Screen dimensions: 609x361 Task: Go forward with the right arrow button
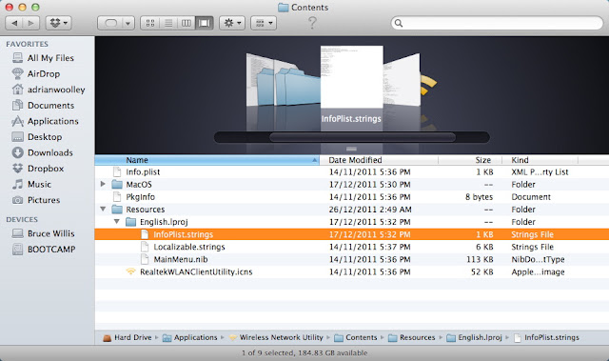pyautogui.click(x=31, y=23)
